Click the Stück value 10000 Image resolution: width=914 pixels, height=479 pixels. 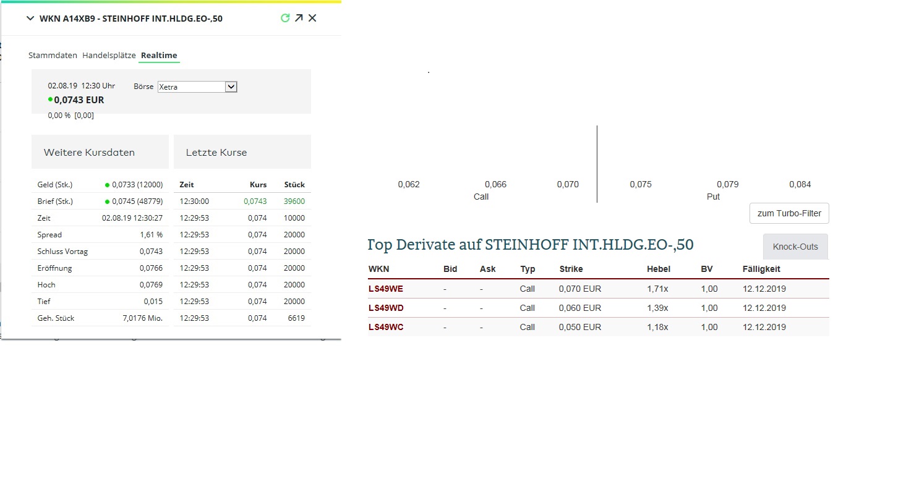click(294, 218)
